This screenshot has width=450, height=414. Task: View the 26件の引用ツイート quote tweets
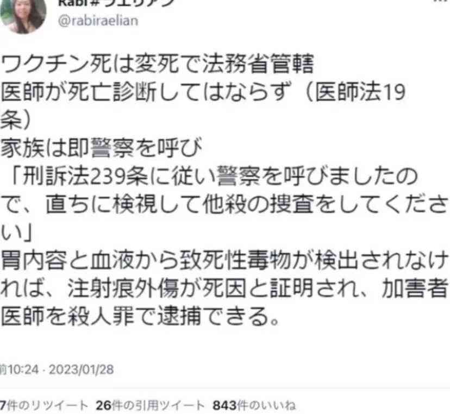click(x=150, y=405)
